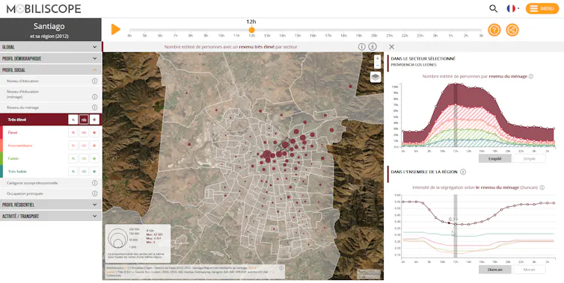The image size is (564, 283).
Task: Show info for Niveau d'éducation
Action: 94,81
